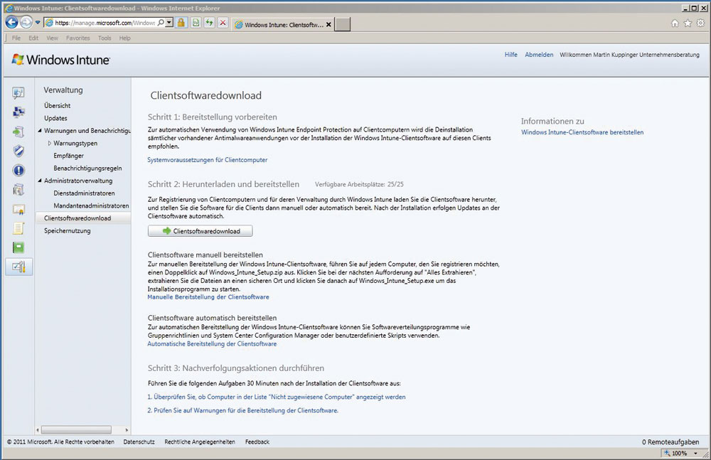
Task: Open Automatische Bereitstellung der Clientsoftware link
Action: click(x=212, y=344)
